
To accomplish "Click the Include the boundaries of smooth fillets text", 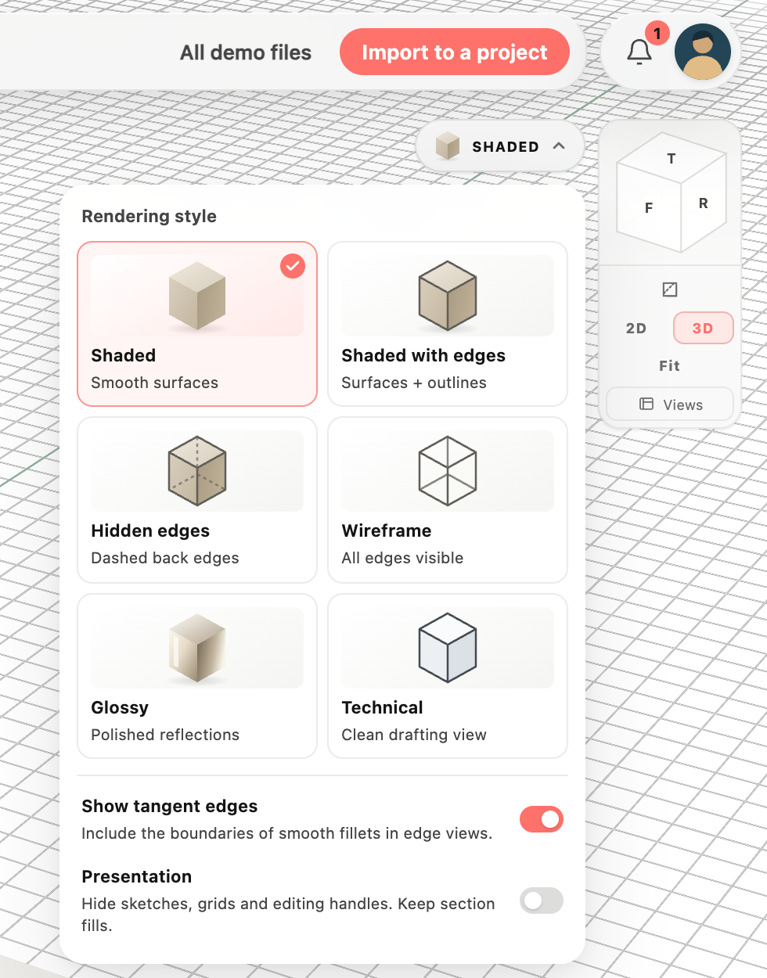I will (287, 833).
